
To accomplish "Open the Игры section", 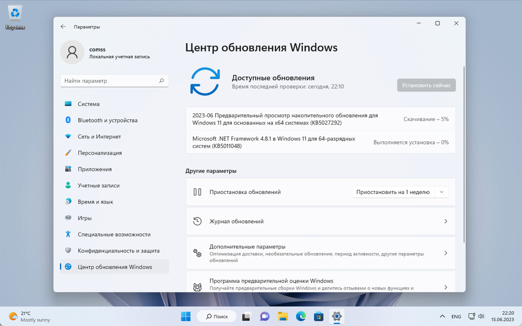I will tap(114, 218).
